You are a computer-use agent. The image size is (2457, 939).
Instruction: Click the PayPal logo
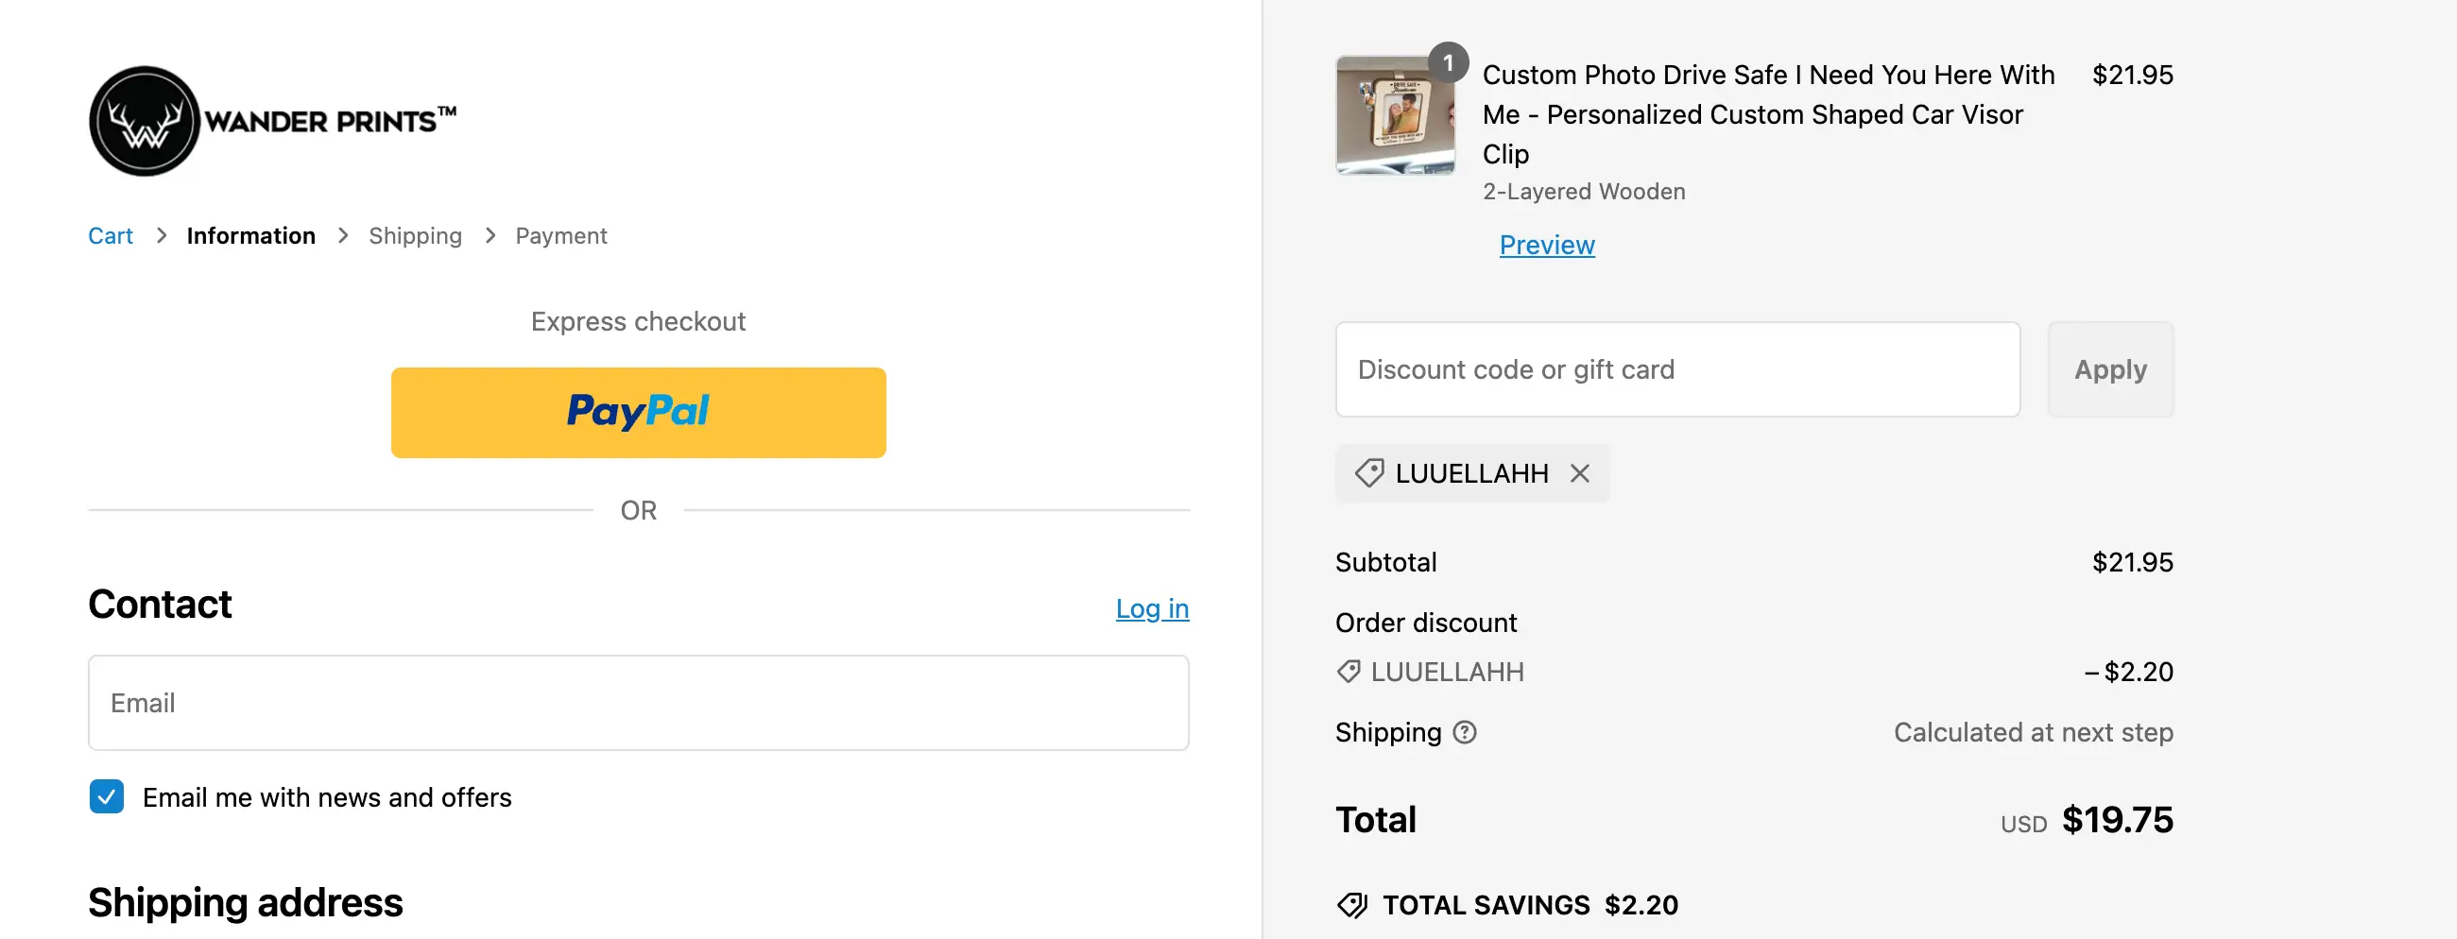coord(638,411)
